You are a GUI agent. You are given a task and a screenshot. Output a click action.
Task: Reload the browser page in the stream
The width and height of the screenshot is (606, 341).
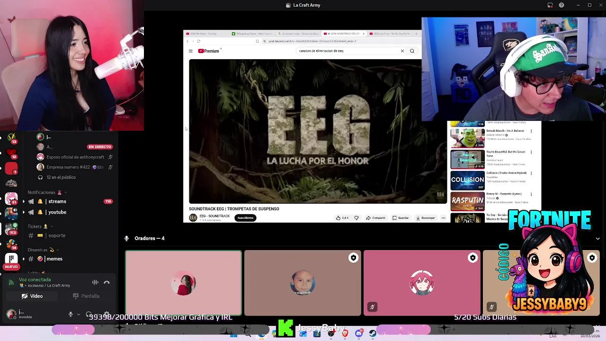coord(198,41)
